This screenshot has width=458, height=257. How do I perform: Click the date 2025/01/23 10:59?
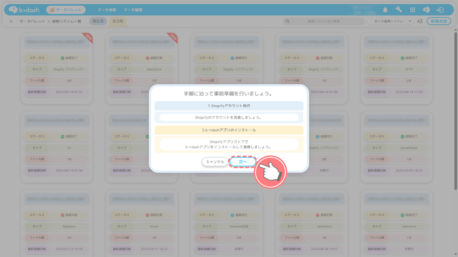[x=69, y=249]
